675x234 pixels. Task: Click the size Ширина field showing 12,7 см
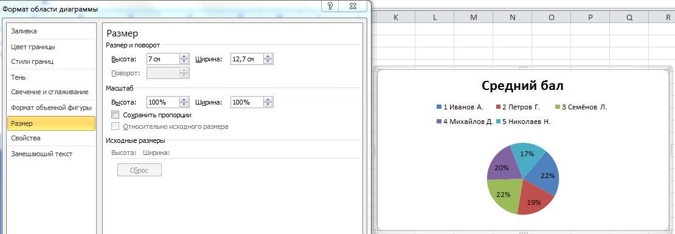pyautogui.click(x=247, y=59)
